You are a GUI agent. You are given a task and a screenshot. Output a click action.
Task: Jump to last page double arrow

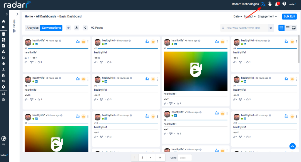(x=160, y=158)
